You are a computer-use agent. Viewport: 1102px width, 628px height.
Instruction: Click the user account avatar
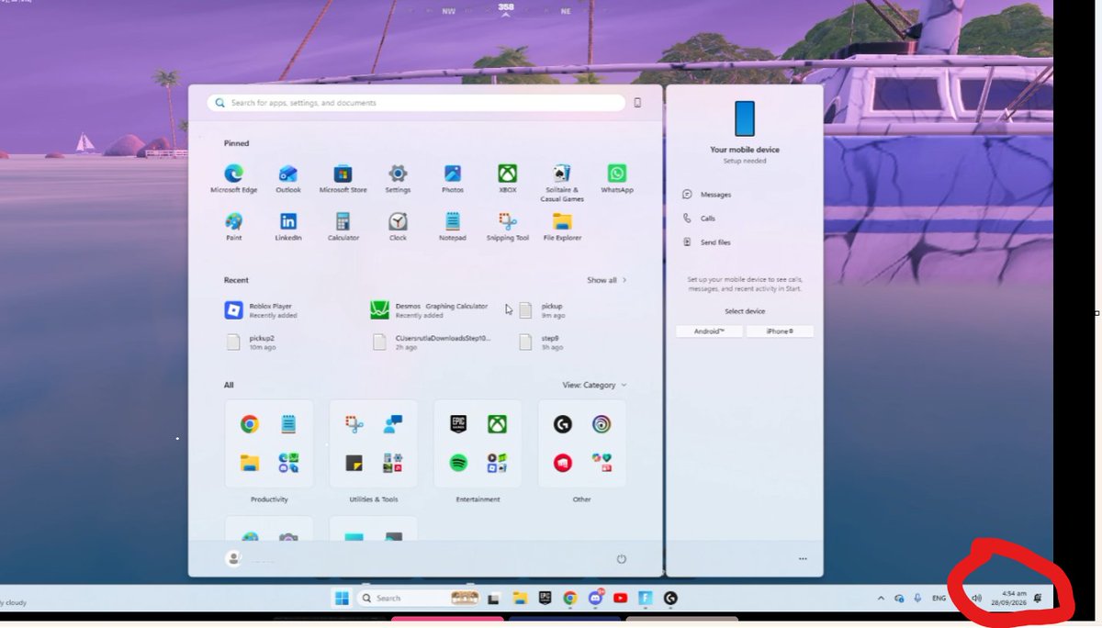pyautogui.click(x=233, y=558)
